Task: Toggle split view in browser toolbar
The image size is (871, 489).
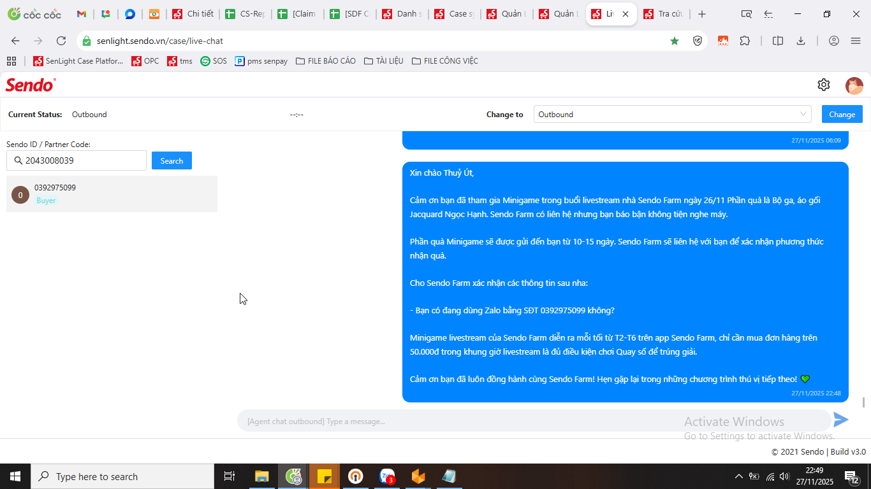Action: coord(778,41)
